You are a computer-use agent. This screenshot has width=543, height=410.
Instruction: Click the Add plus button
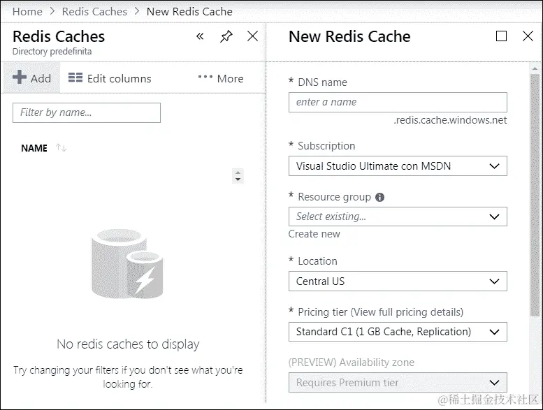(32, 78)
